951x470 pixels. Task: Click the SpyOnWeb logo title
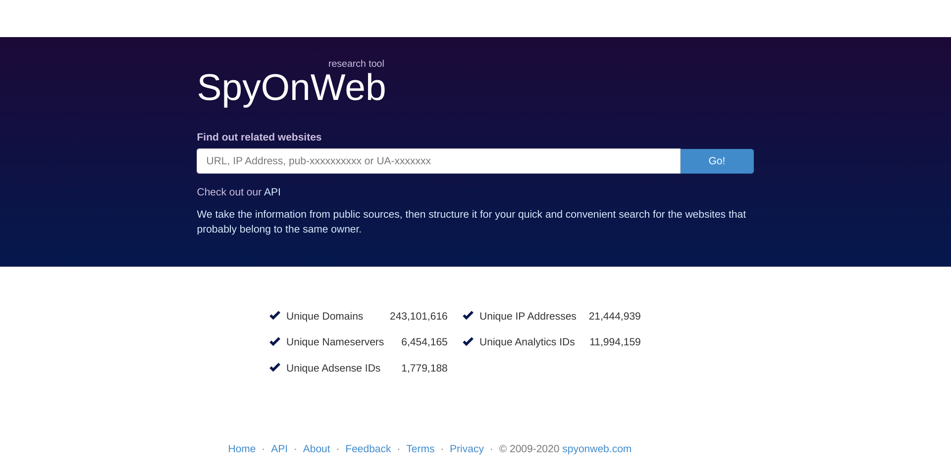(291, 88)
